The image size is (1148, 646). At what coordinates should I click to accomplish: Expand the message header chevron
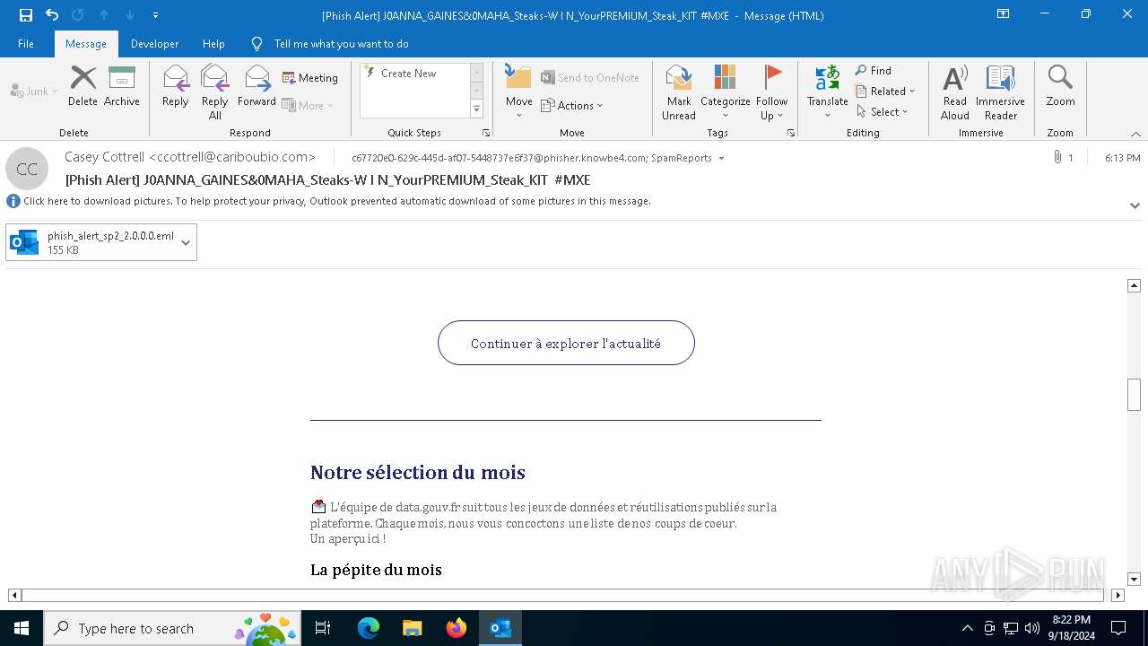tap(1135, 205)
